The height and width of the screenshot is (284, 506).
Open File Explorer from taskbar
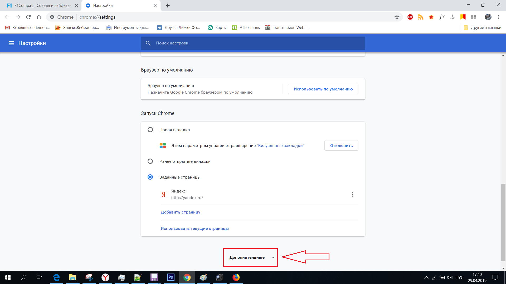pyautogui.click(x=72, y=277)
